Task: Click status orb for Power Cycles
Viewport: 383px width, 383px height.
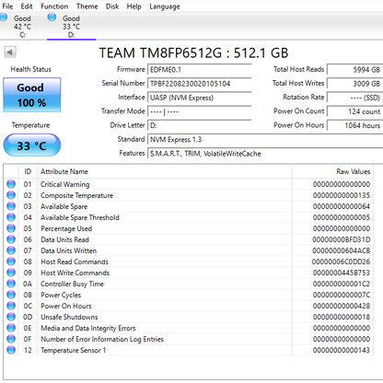Action: click(11, 295)
